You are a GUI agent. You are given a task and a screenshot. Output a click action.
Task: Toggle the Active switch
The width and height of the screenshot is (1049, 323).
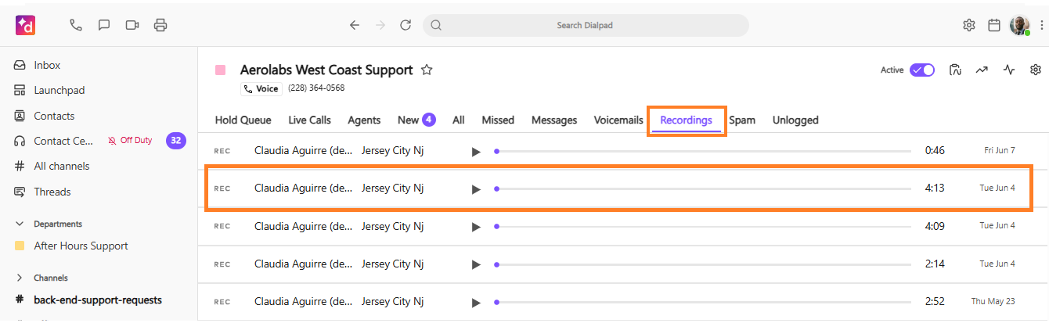[x=922, y=70]
